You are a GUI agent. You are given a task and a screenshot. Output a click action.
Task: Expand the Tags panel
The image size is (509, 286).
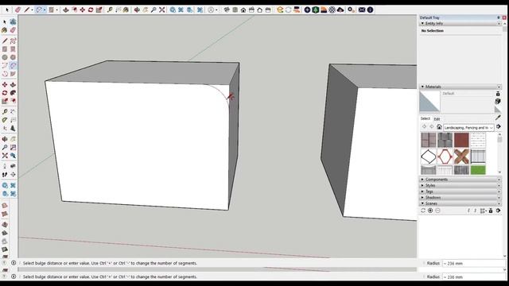tap(422, 191)
